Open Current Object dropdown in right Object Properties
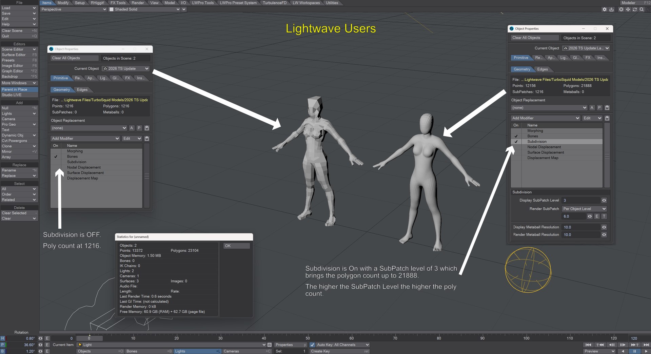This screenshot has height=354, width=651. [586, 48]
